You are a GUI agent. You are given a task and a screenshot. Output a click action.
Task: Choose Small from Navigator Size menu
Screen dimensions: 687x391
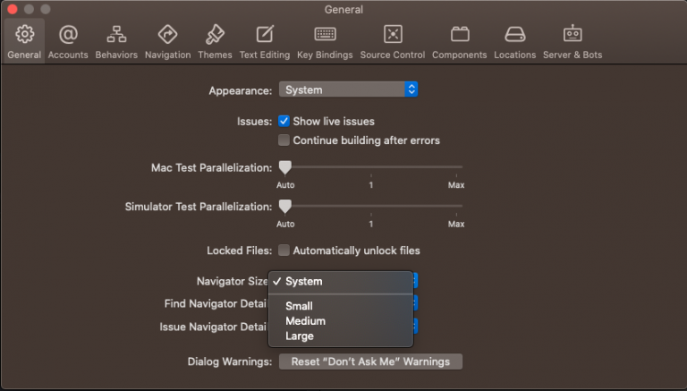coord(299,306)
